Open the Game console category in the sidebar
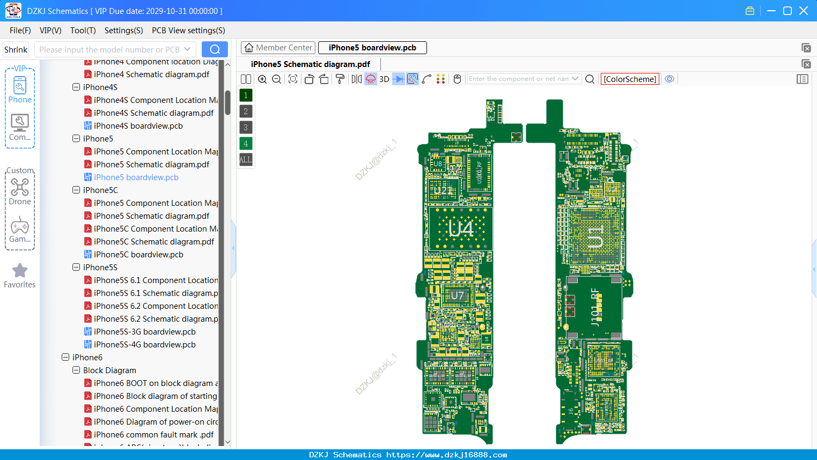Viewport: 817px width, 460px height. click(x=20, y=229)
